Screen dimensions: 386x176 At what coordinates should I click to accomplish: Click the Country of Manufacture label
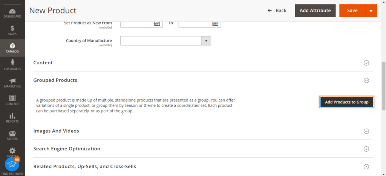click(89, 41)
